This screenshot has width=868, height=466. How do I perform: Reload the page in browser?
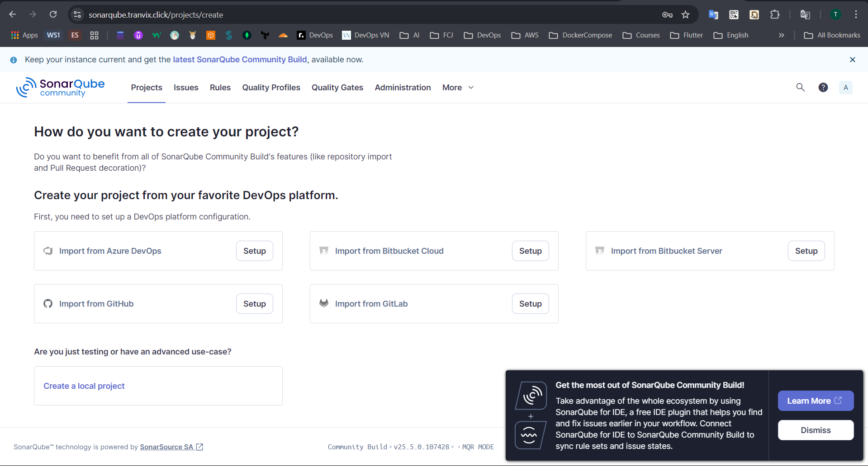point(53,14)
